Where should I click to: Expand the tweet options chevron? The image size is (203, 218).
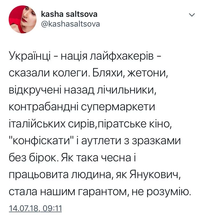click(191, 15)
